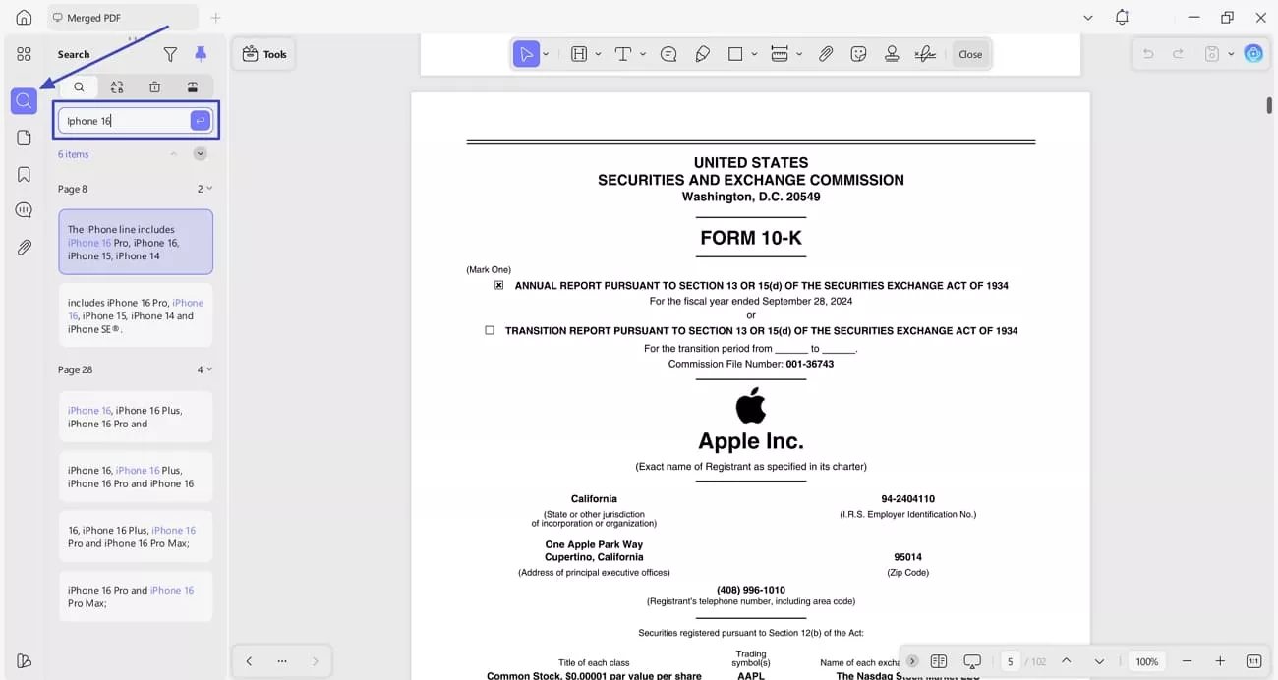1278x680 pixels.
Task: Open the layers icon at sidebar bottom
Action: click(24, 660)
